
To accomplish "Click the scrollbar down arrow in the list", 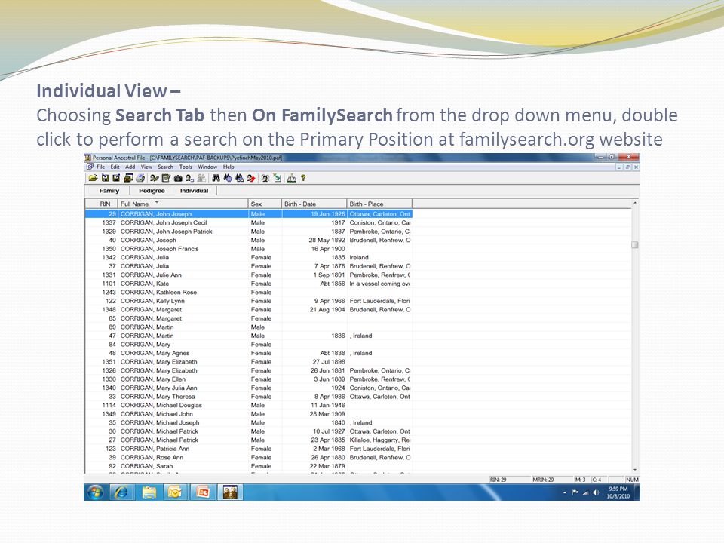I will pos(635,470).
